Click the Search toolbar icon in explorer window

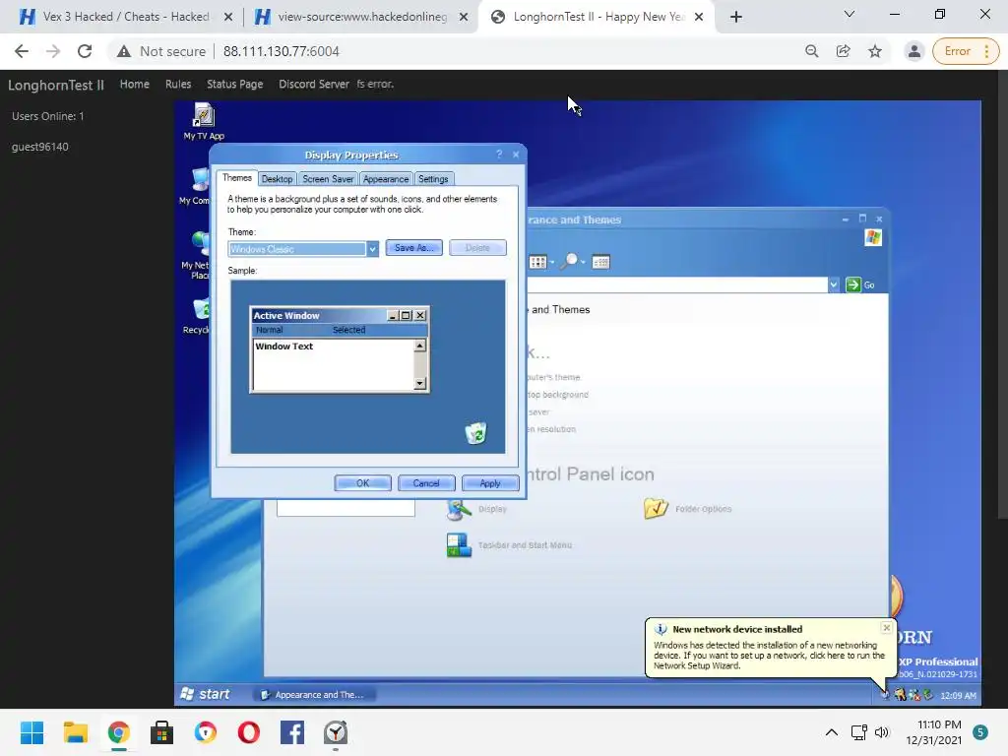tap(570, 262)
